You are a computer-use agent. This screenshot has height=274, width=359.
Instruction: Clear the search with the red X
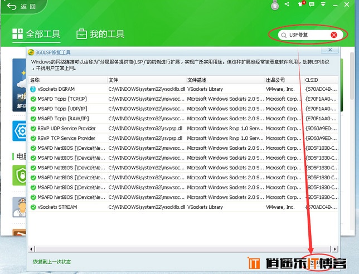pos(334,35)
